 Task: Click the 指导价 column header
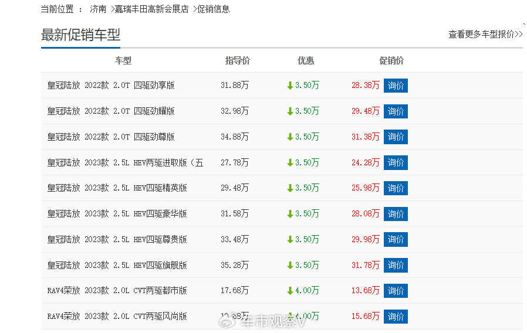[237, 61]
